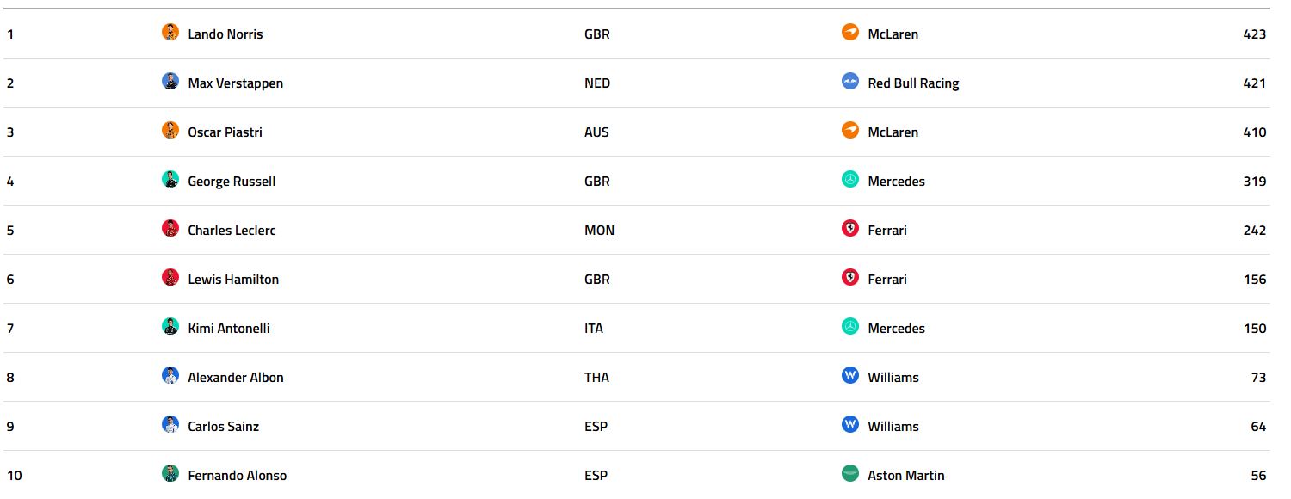Image resolution: width=1291 pixels, height=499 pixels.
Task: Select the Carlos Sainz driver name
Action: (223, 427)
